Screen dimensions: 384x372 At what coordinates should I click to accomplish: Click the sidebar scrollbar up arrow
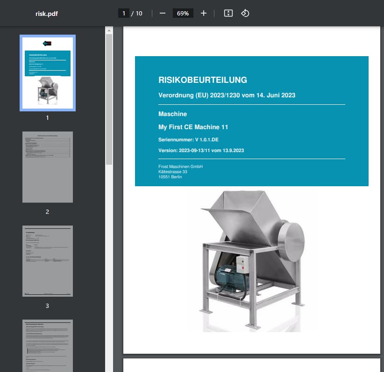[109, 31]
